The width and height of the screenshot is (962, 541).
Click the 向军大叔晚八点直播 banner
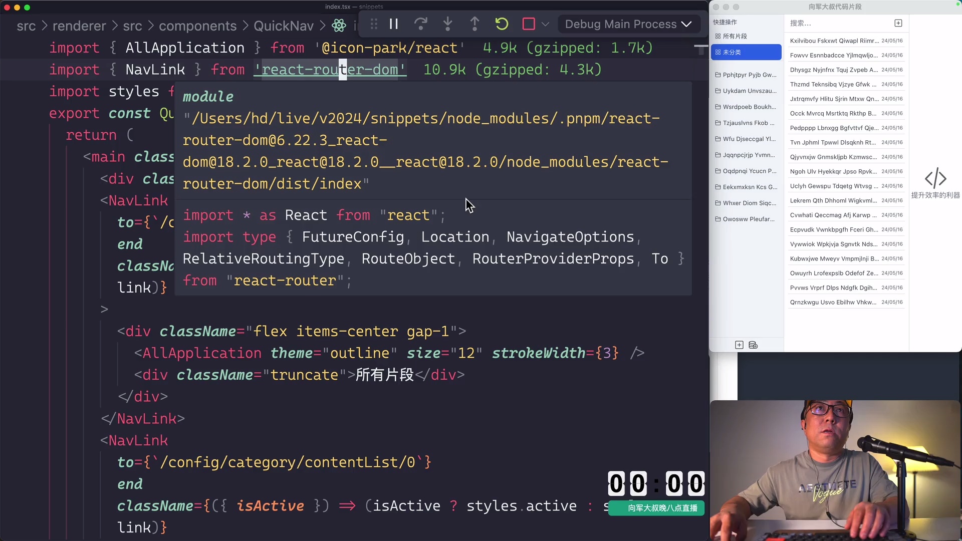656,508
